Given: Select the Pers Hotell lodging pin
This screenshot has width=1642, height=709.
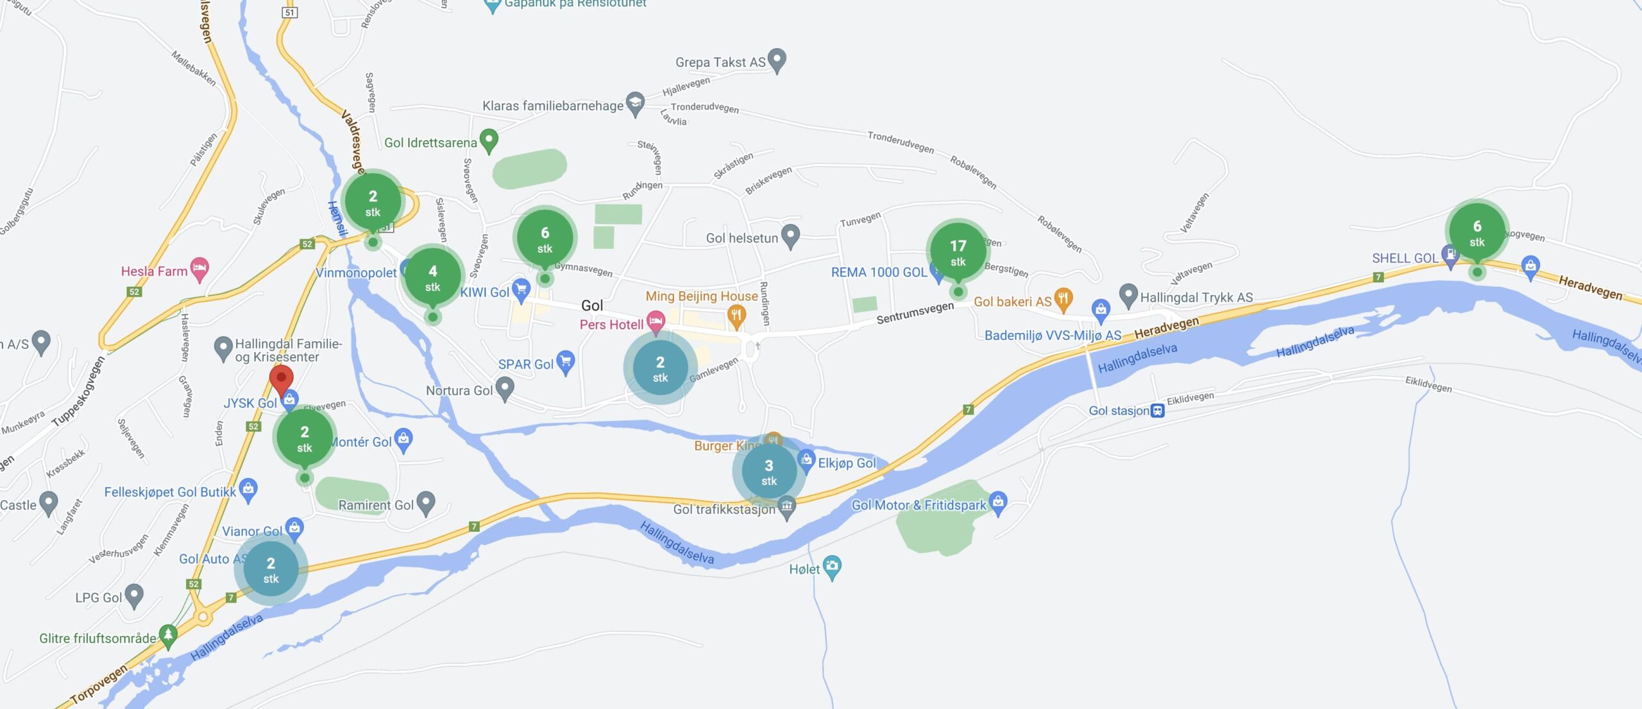Looking at the screenshot, I should click(656, 323).
